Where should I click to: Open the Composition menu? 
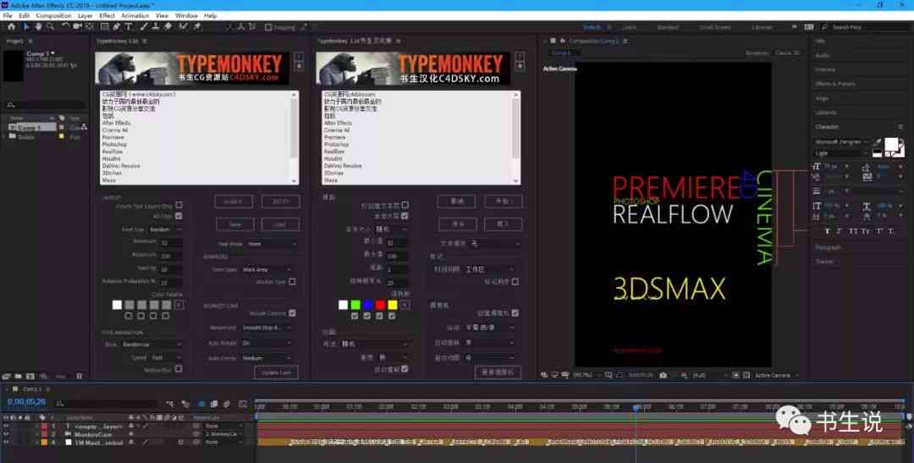pyautogui.click(x=53, y=16)
